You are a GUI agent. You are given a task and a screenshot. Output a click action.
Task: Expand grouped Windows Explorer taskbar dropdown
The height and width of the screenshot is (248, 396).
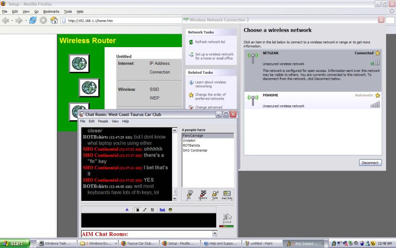click(116, 243)
